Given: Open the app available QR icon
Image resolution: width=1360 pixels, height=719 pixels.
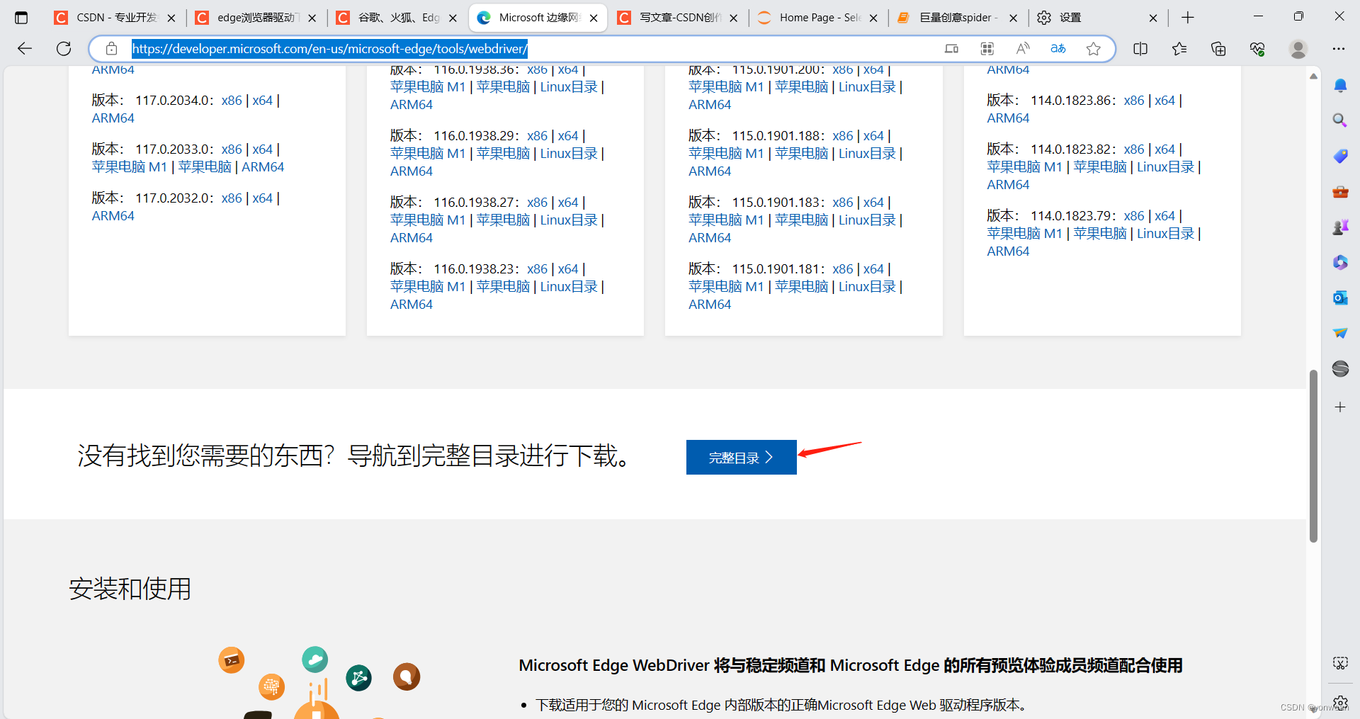Looking at the screenshot, I should (x=987, y=48).
